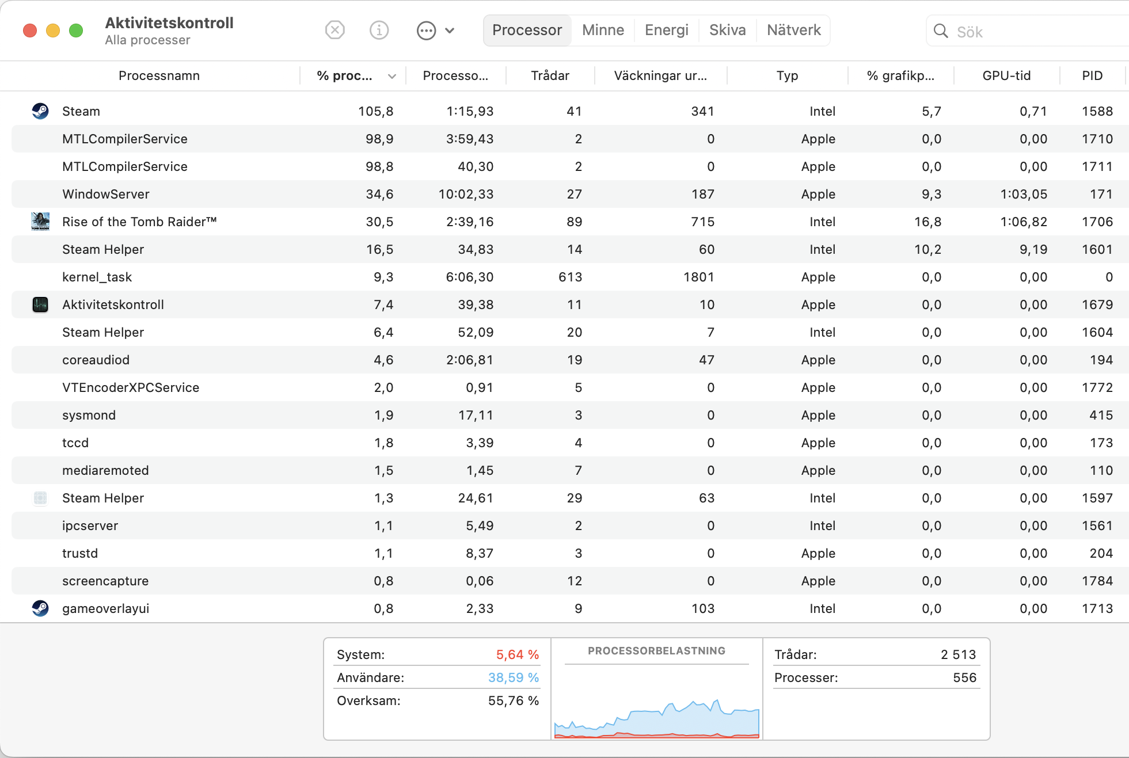Screen dimensions: 1129x758
Task: Click the Steam app icon in first row
Action: coord(40,111)
